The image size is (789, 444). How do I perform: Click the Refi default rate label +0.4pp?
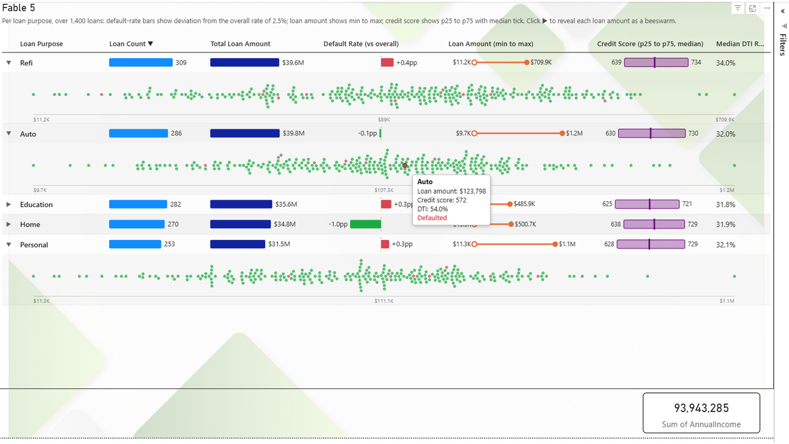(407, 62)
